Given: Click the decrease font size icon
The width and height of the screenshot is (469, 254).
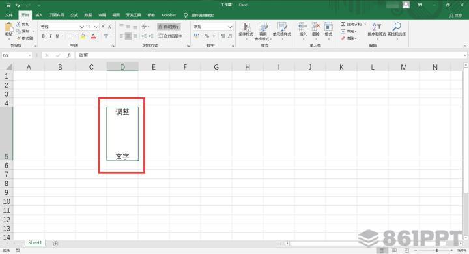Looking at the screenshot, I should click(x=110, y=27).
